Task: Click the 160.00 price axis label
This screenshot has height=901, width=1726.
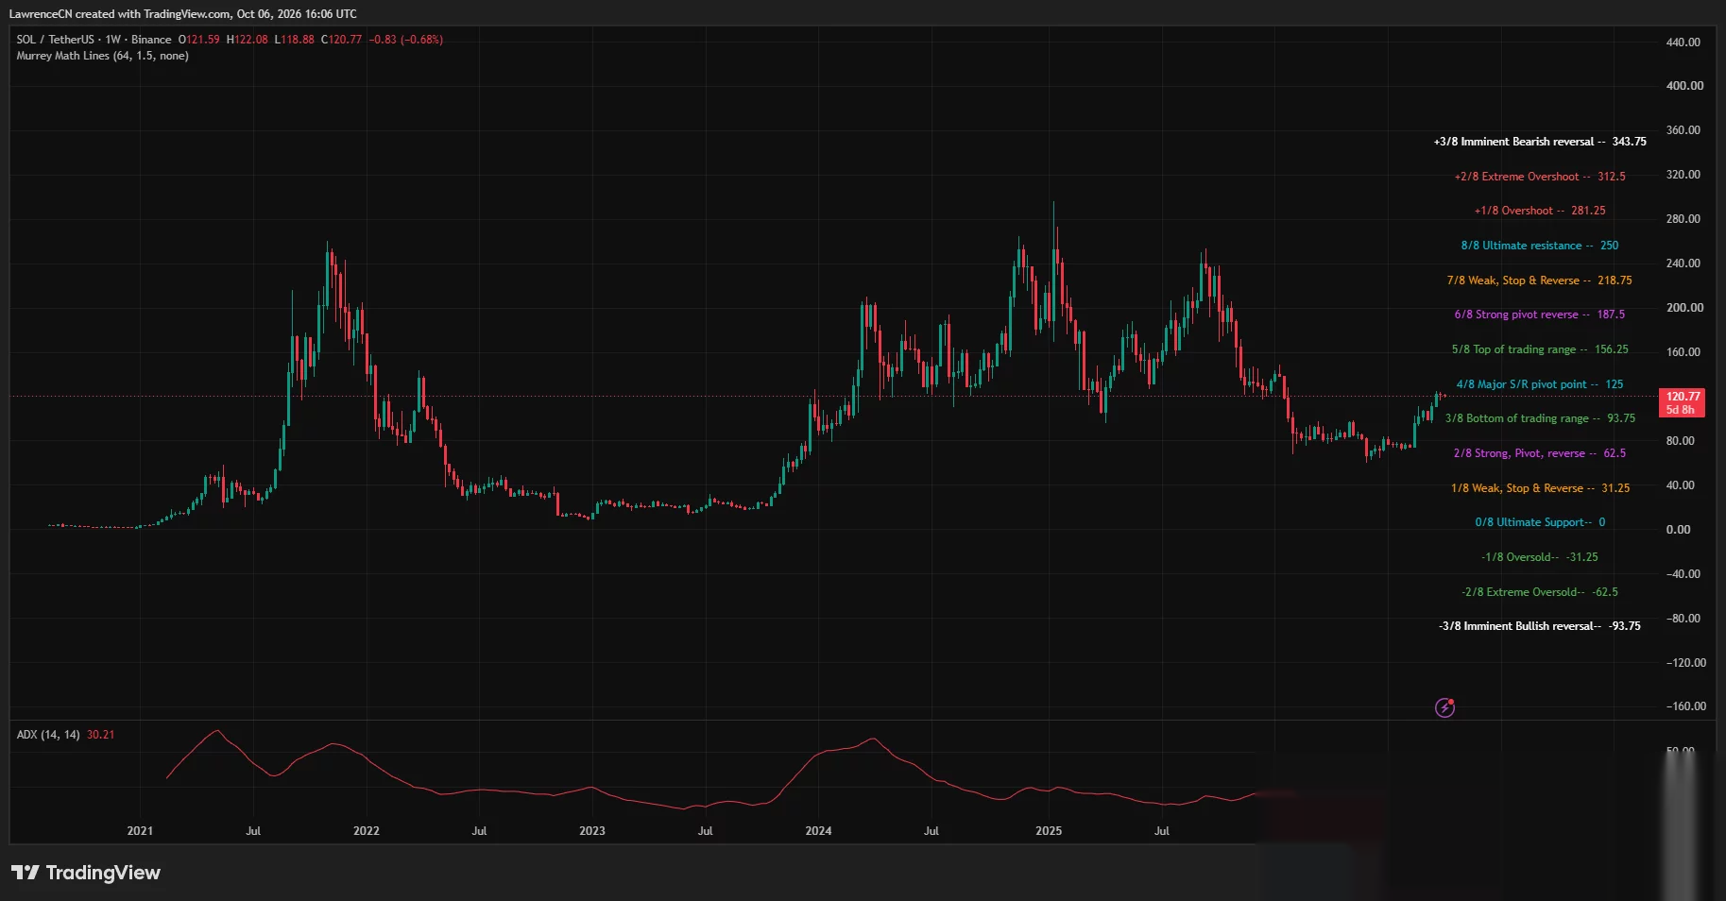Action: click(x=1683, y=352)
